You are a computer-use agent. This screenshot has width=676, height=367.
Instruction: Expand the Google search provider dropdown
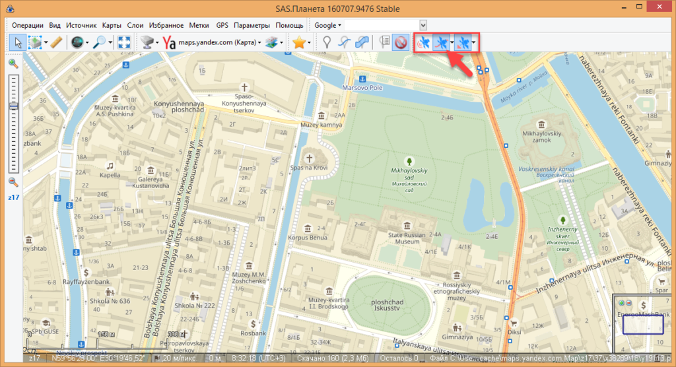tap(327, 25)
